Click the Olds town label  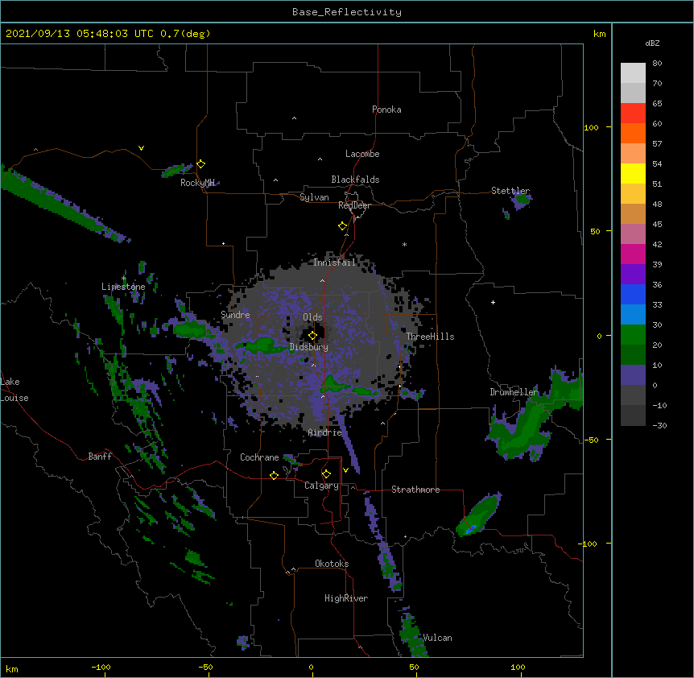coord(312,317)
